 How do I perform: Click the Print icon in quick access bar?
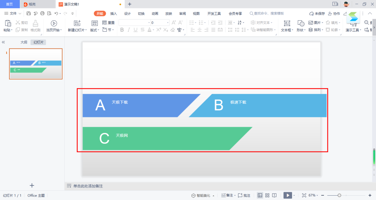pyautogui.click(x=42, y=13)
